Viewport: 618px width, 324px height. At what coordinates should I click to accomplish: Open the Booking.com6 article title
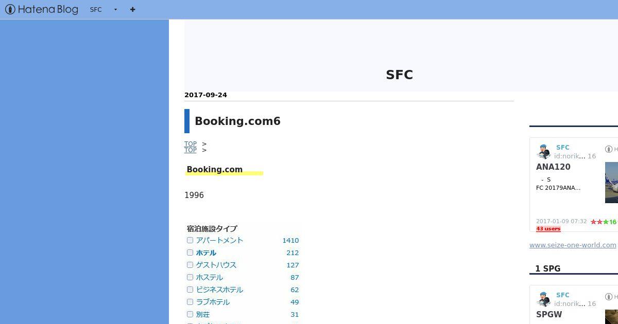point(237,121)
